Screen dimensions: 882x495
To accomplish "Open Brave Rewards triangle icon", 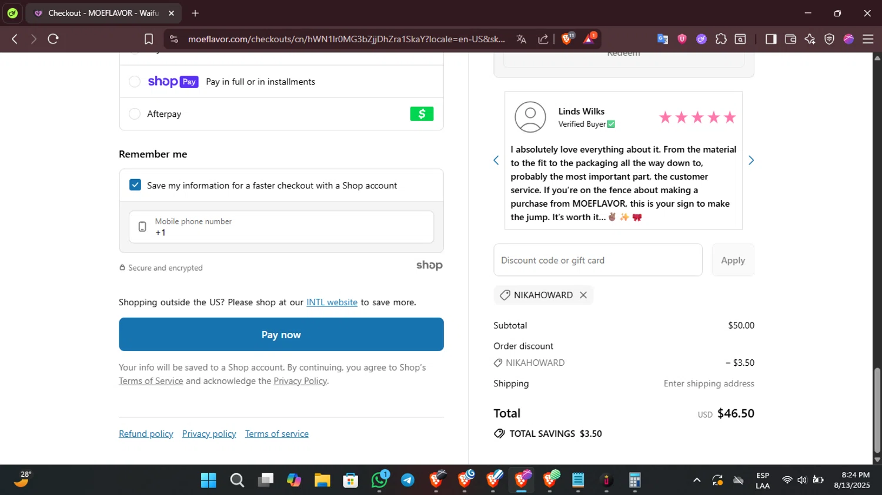I will [x=589, y=39].
